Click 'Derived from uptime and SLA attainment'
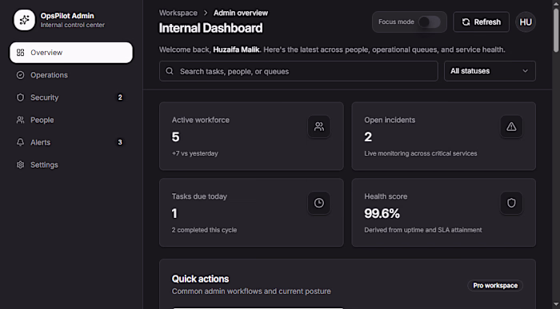Image resolution: width=560 pixels, height=309 pixels. [x=423, y=230]
